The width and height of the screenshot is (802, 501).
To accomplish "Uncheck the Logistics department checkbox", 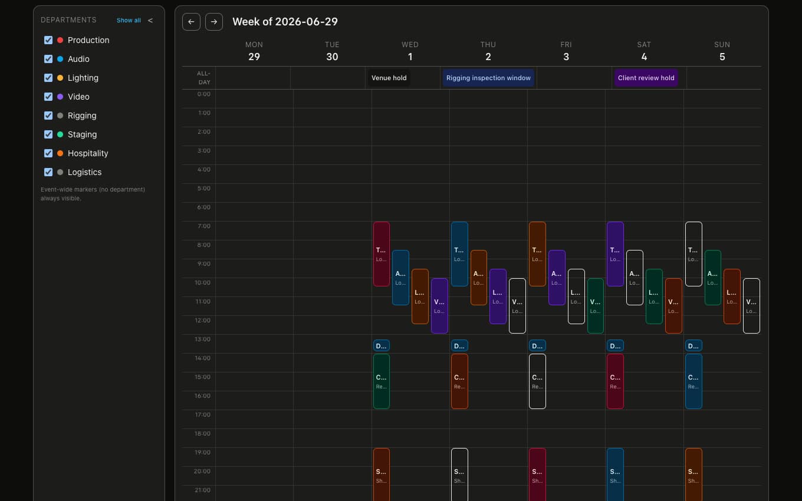I will [x=48, y=172].
